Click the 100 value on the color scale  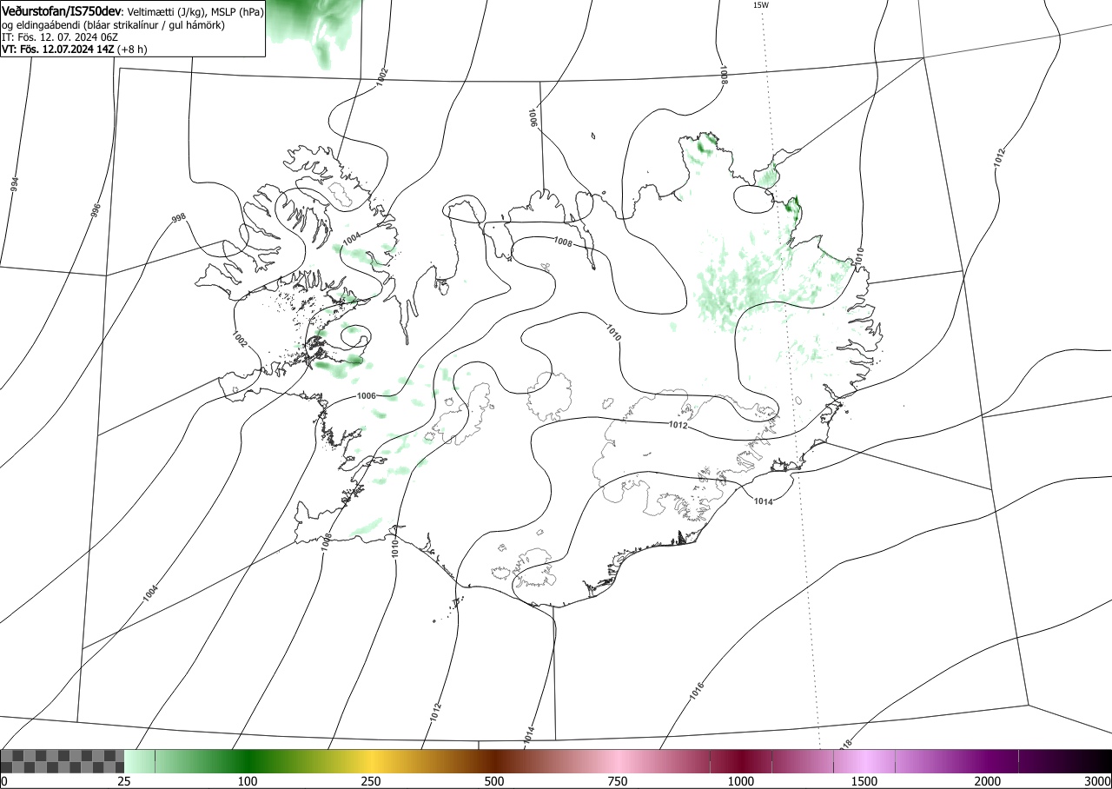pos(248,781)
